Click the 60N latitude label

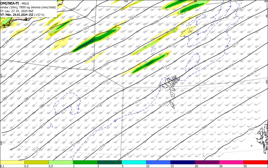(x=1, y=143)
